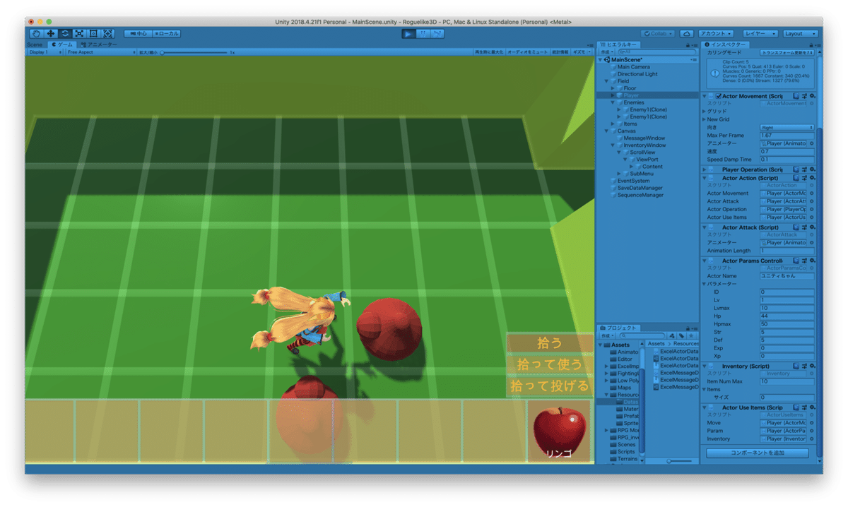Image resolution: width=848 pixels, height=507 pixels.
Task: Open the 向き Right dropdown
Action: pyautogui.click(x=787, y=128)
